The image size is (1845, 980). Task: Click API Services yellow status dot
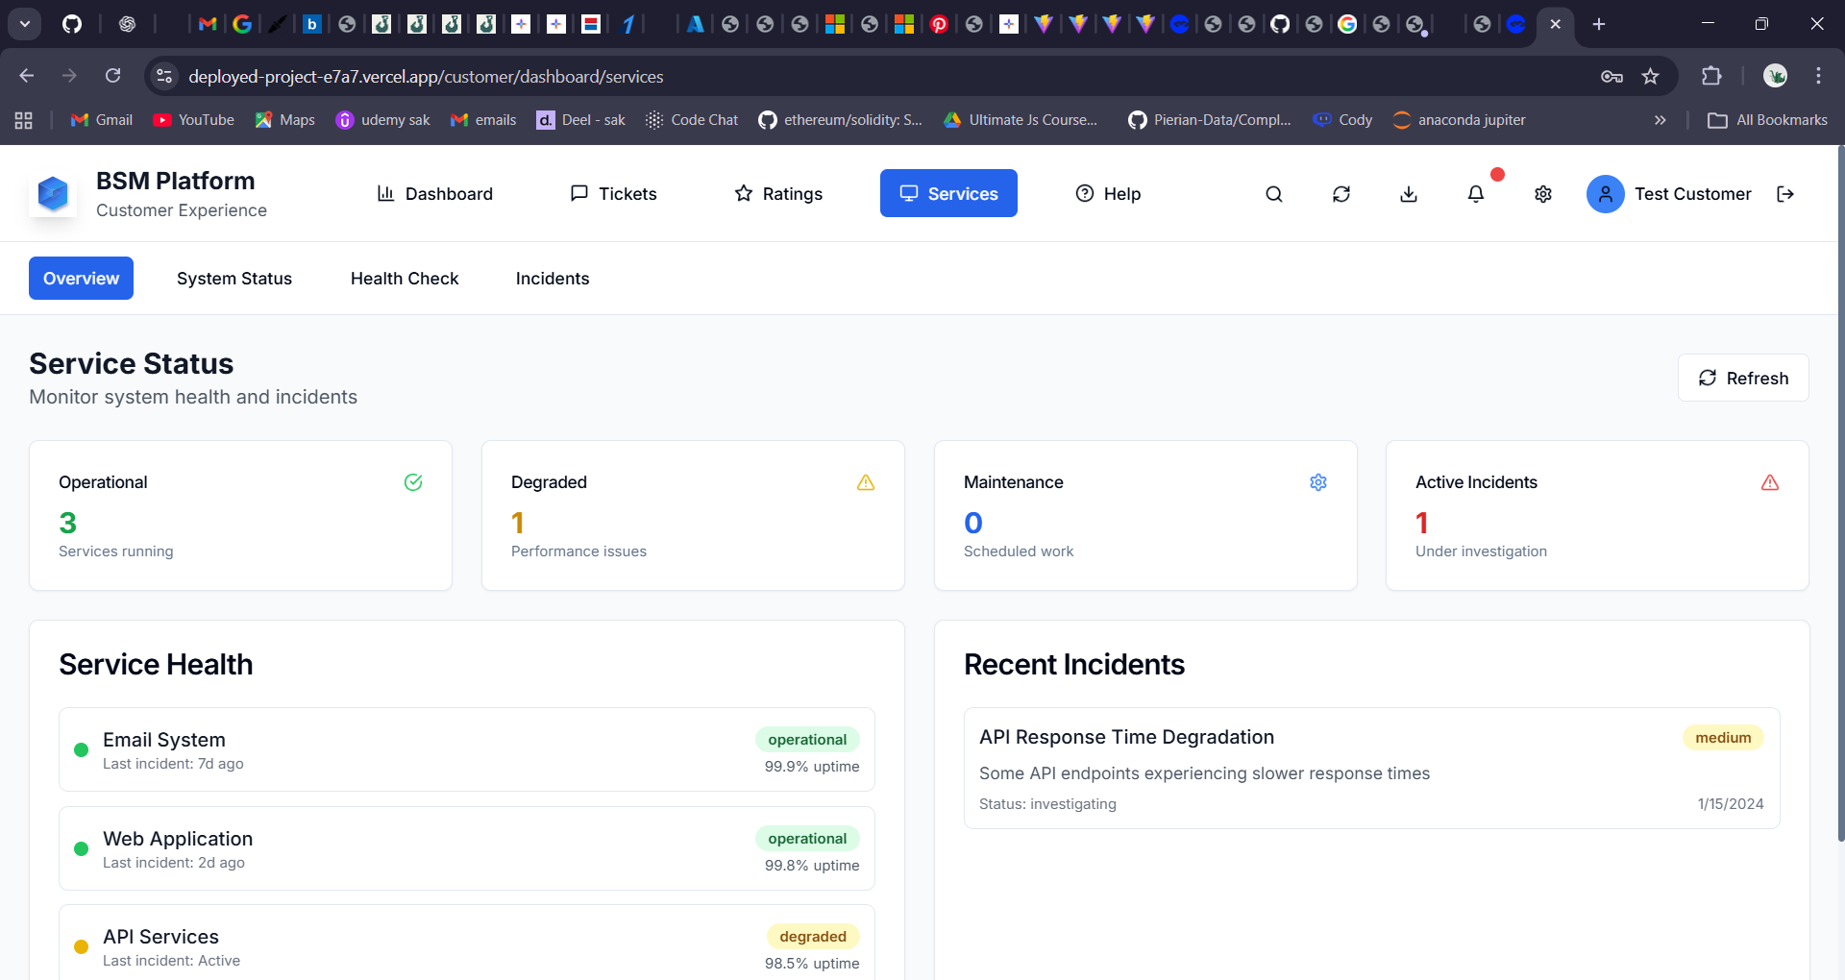[81, 947]
